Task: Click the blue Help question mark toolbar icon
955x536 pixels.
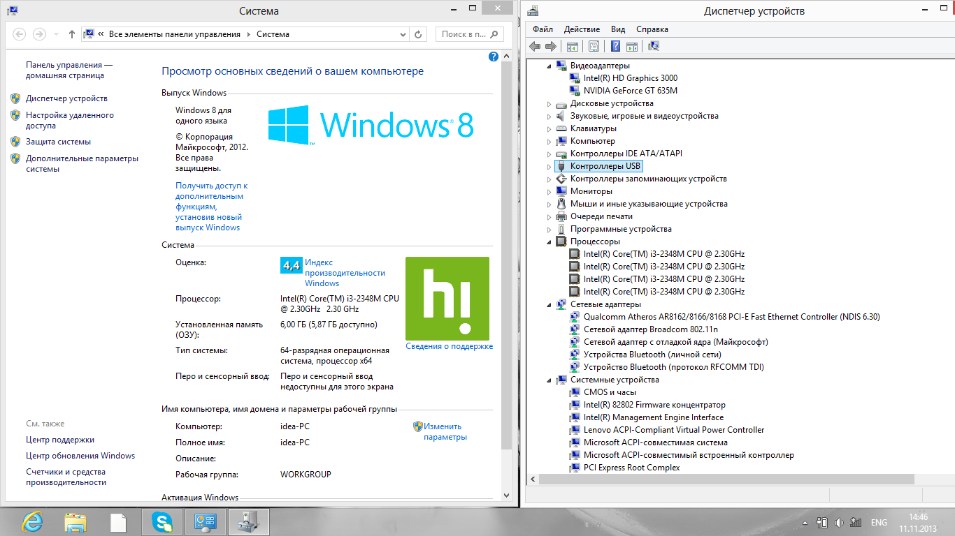Action: click(615, 46)
